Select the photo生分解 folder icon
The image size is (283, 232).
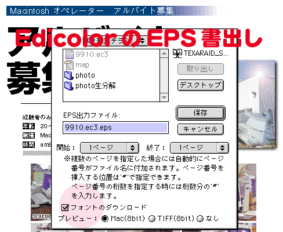(x=69, y=86)
